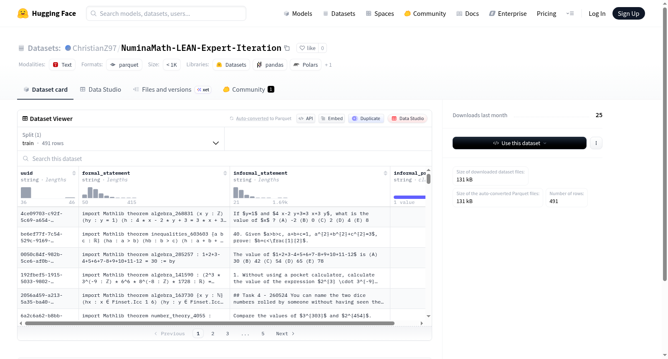Screen dimensions: 668x359
Task: Go to Datasets in top navigation
Action: click(339, 13)
